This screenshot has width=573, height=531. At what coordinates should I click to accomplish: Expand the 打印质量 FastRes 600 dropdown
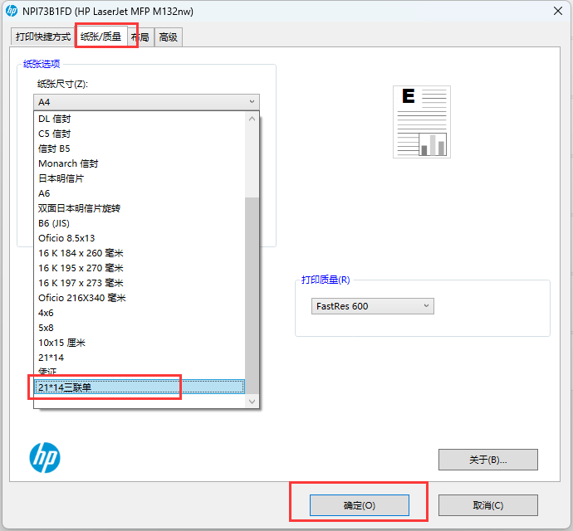(372, 306)
